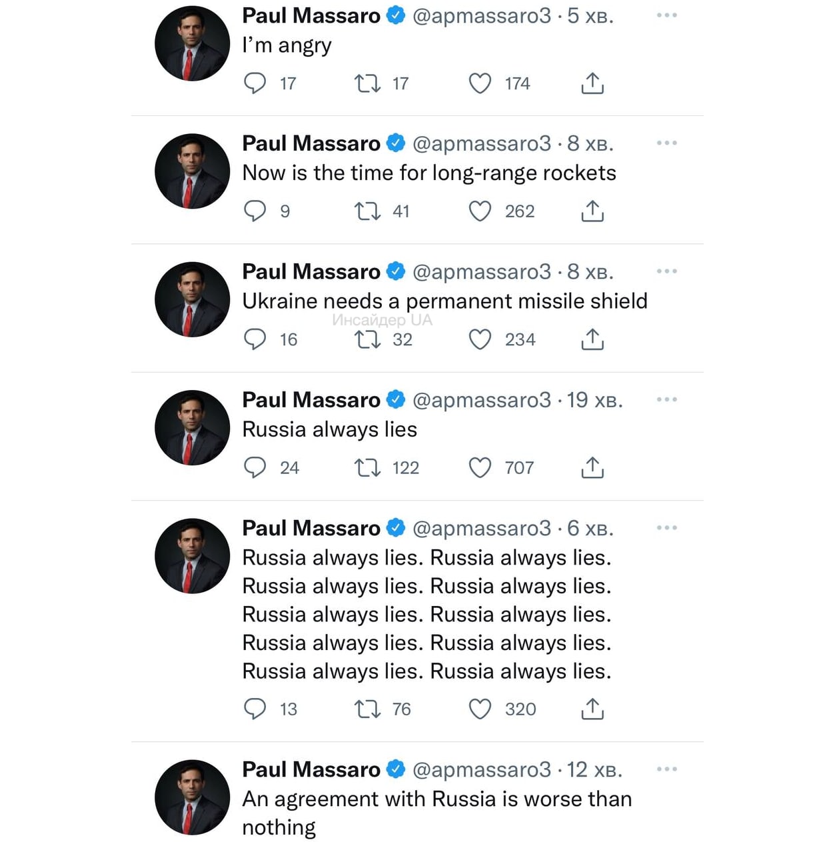Reply to the tweet with 13 replies
Viewport: 835px width, 842px height.
[255, 709]
